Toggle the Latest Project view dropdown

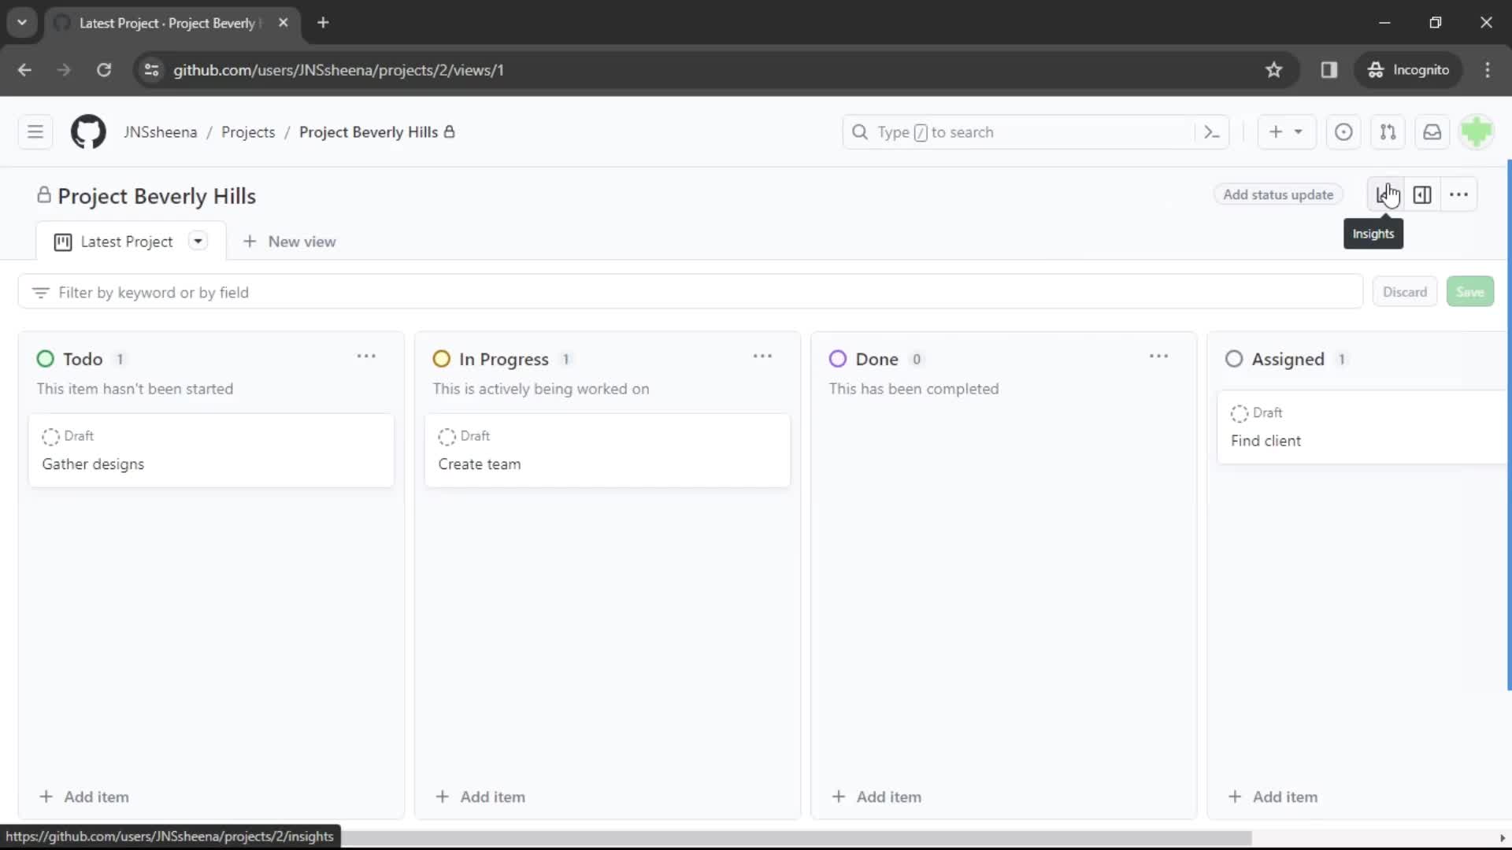click(x=198, y=241)
